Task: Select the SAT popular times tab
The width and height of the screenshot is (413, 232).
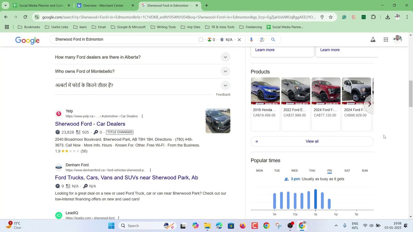Action: pos(347,170)
